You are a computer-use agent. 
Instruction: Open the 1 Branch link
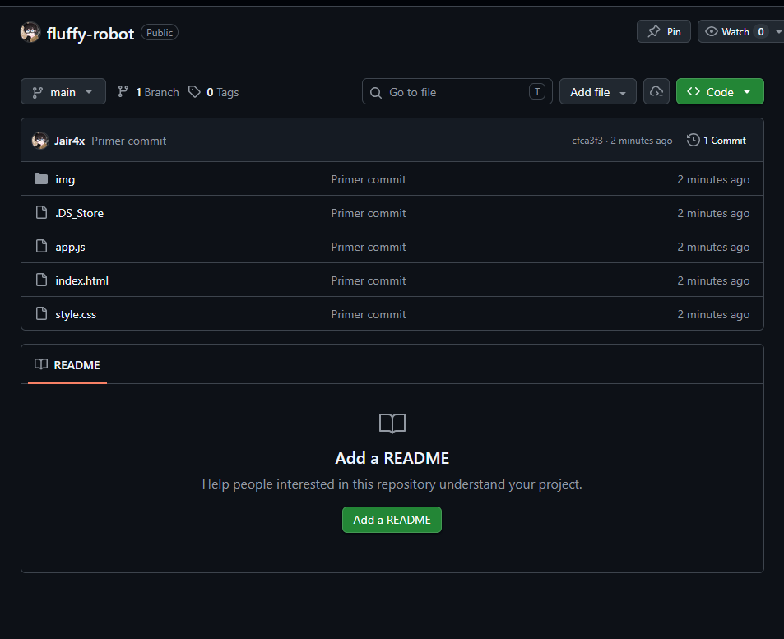coord(148,92)
